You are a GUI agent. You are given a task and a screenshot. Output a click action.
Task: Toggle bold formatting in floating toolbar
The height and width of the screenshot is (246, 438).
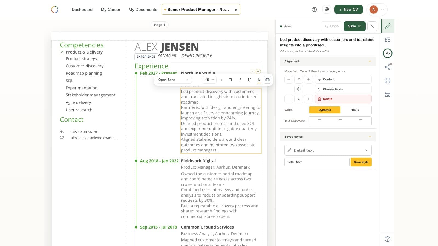click(231, 80)
